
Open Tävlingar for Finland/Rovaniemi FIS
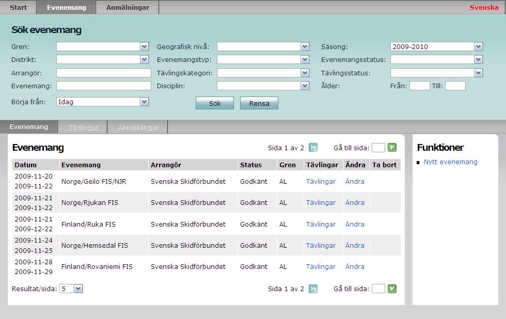(321, 267)
